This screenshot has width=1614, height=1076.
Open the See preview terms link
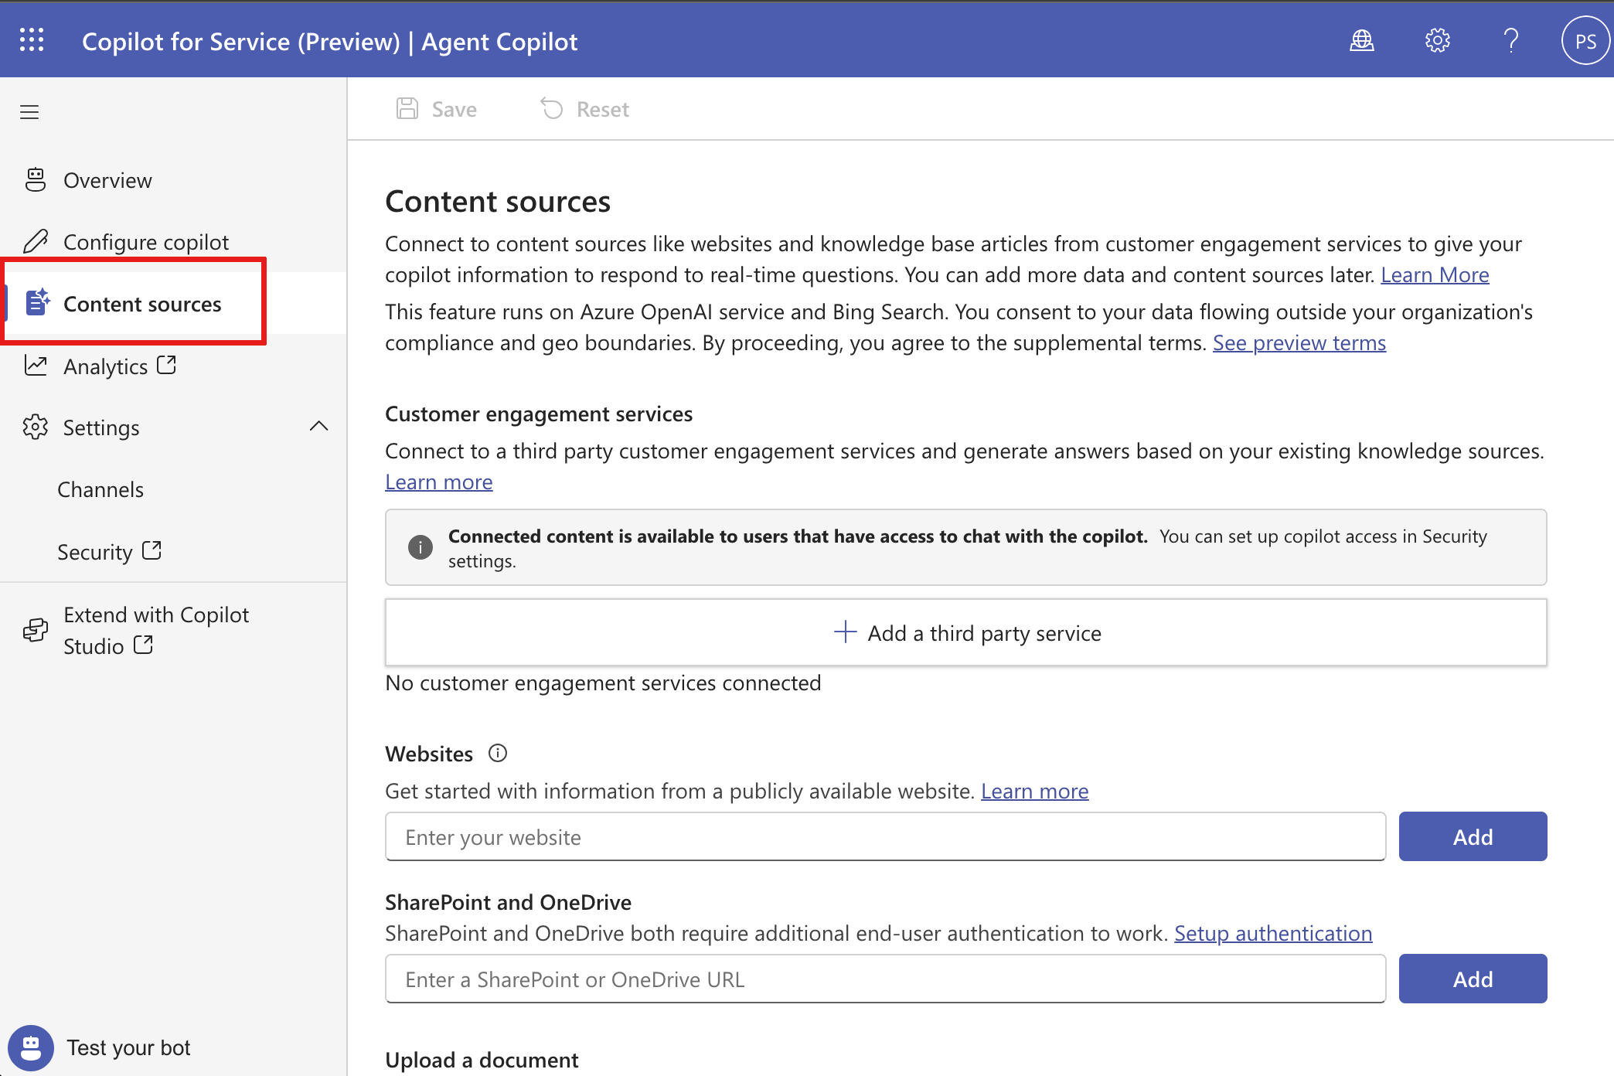(1299, 342)
